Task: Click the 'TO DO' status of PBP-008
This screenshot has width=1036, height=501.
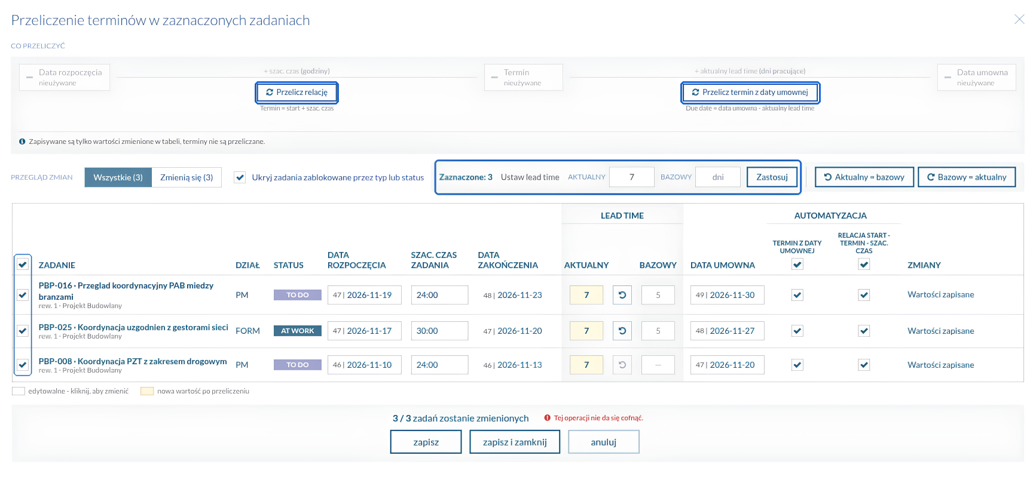Action: 298,365
